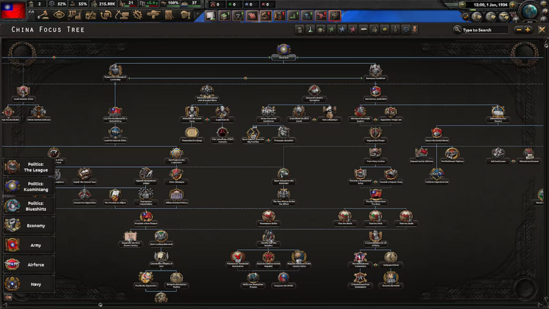Expand filters using the orange down arrow
This screenshot has width=549, height=309.
pos(414,30)
